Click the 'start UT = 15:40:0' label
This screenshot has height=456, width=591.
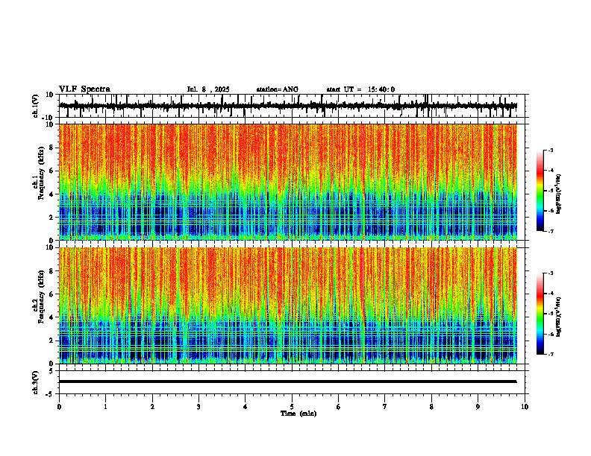(x=360, y=89)
